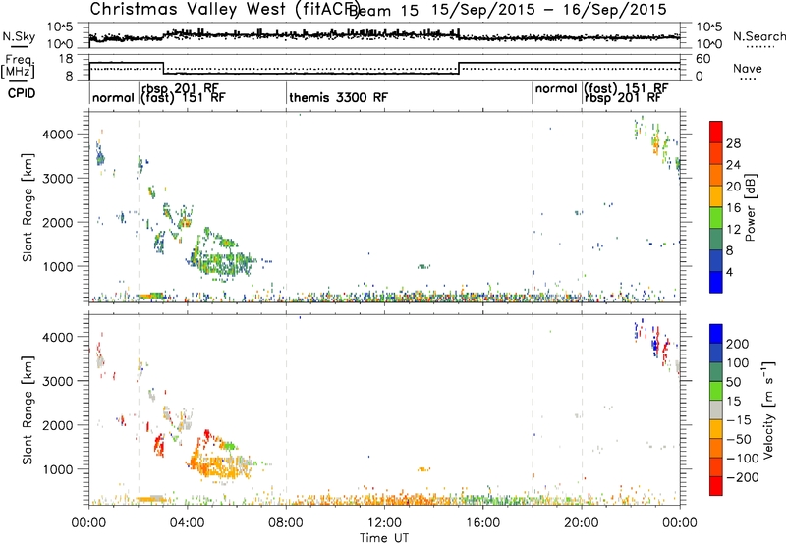Click the date range '15/Sep/2015 – 16/Sep/2015'

pos(549,10)
